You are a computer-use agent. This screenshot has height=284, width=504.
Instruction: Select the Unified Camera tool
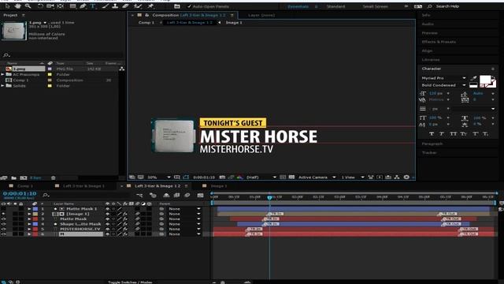tap(50, 6)
